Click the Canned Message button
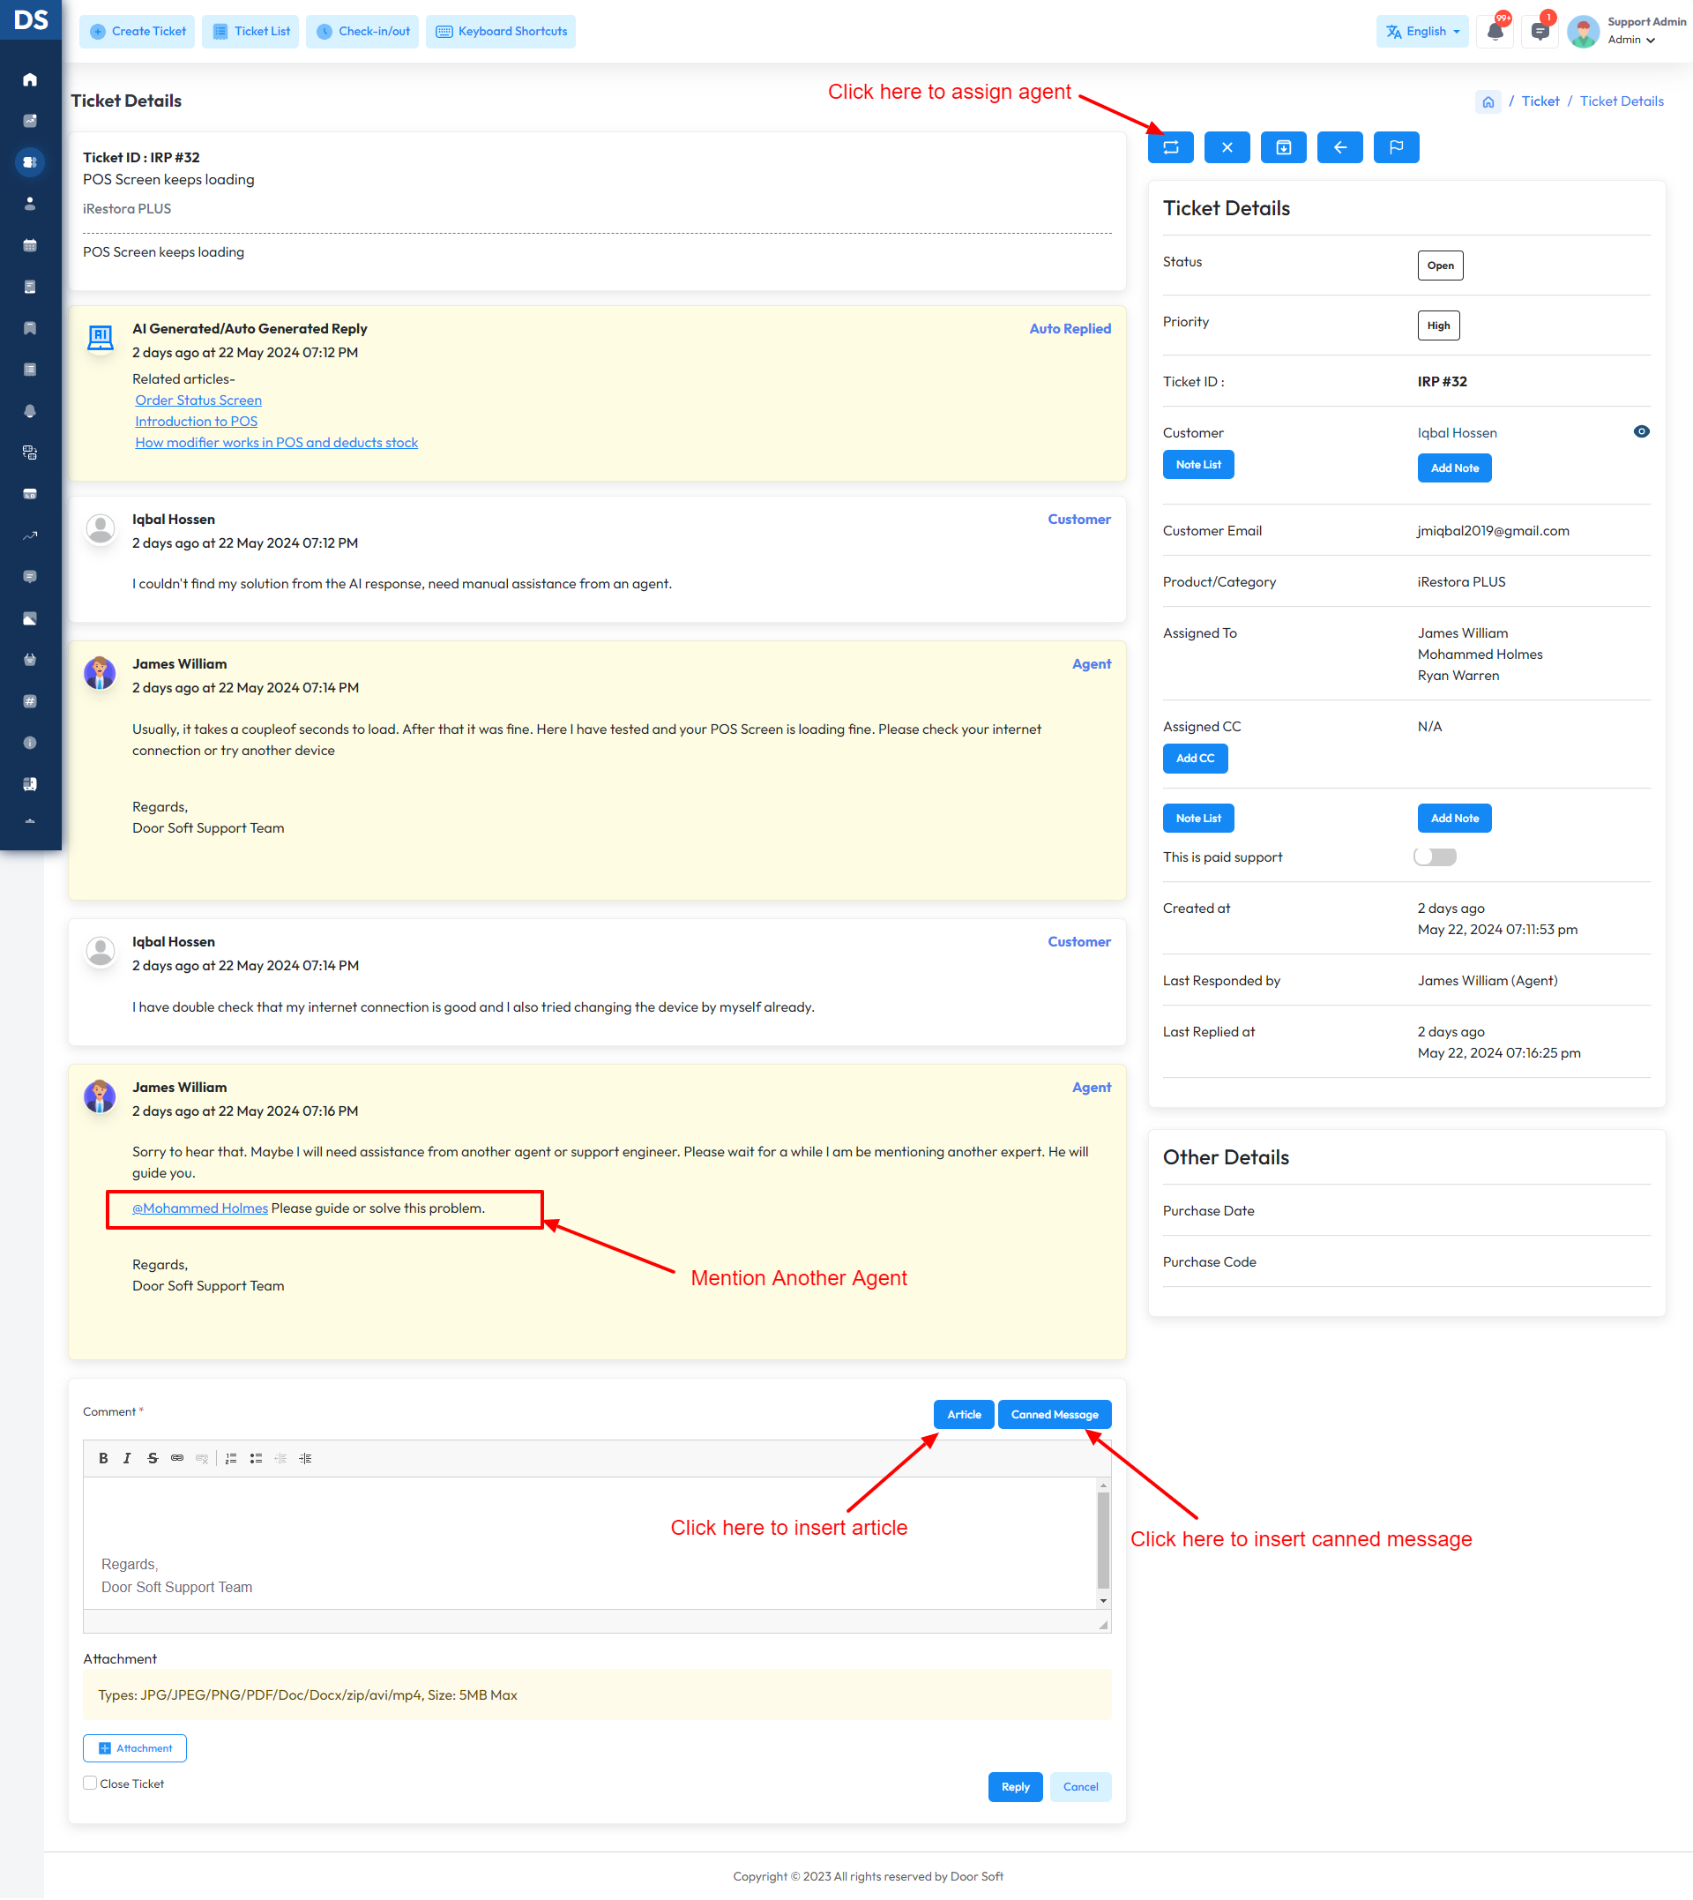The height and width of the screenshot is (1900, 1693). tap(1055, 1415)
